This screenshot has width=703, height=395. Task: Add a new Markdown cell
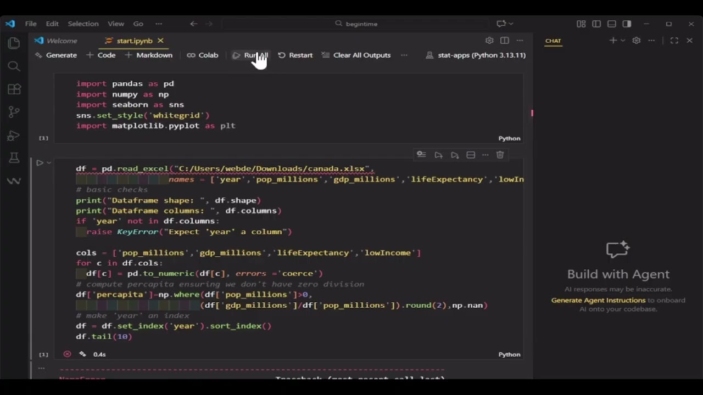(x=148, y=55)
